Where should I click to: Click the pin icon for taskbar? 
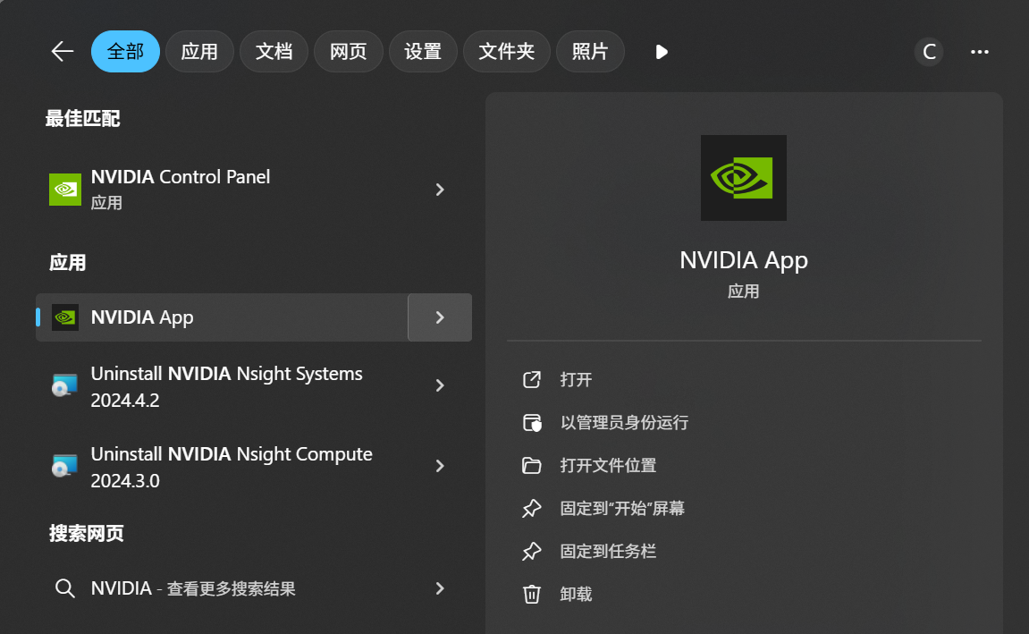pyautogui.click(x=532, y=552)
